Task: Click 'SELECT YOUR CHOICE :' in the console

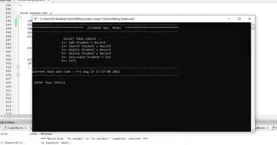Action: (82, 39)
